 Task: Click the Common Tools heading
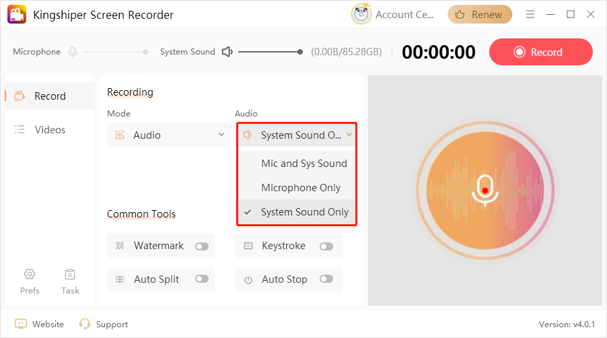(141, 213)
